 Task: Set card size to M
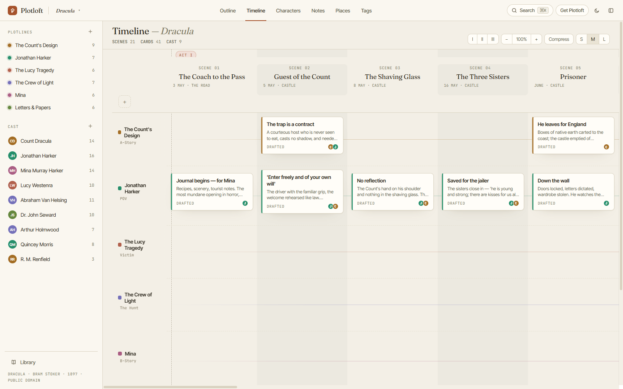[593, 39]
